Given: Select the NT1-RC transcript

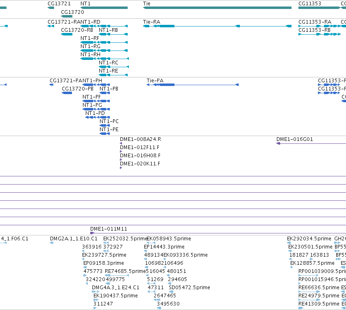Looking at the screenshot, I should click(x=114, y=67).
